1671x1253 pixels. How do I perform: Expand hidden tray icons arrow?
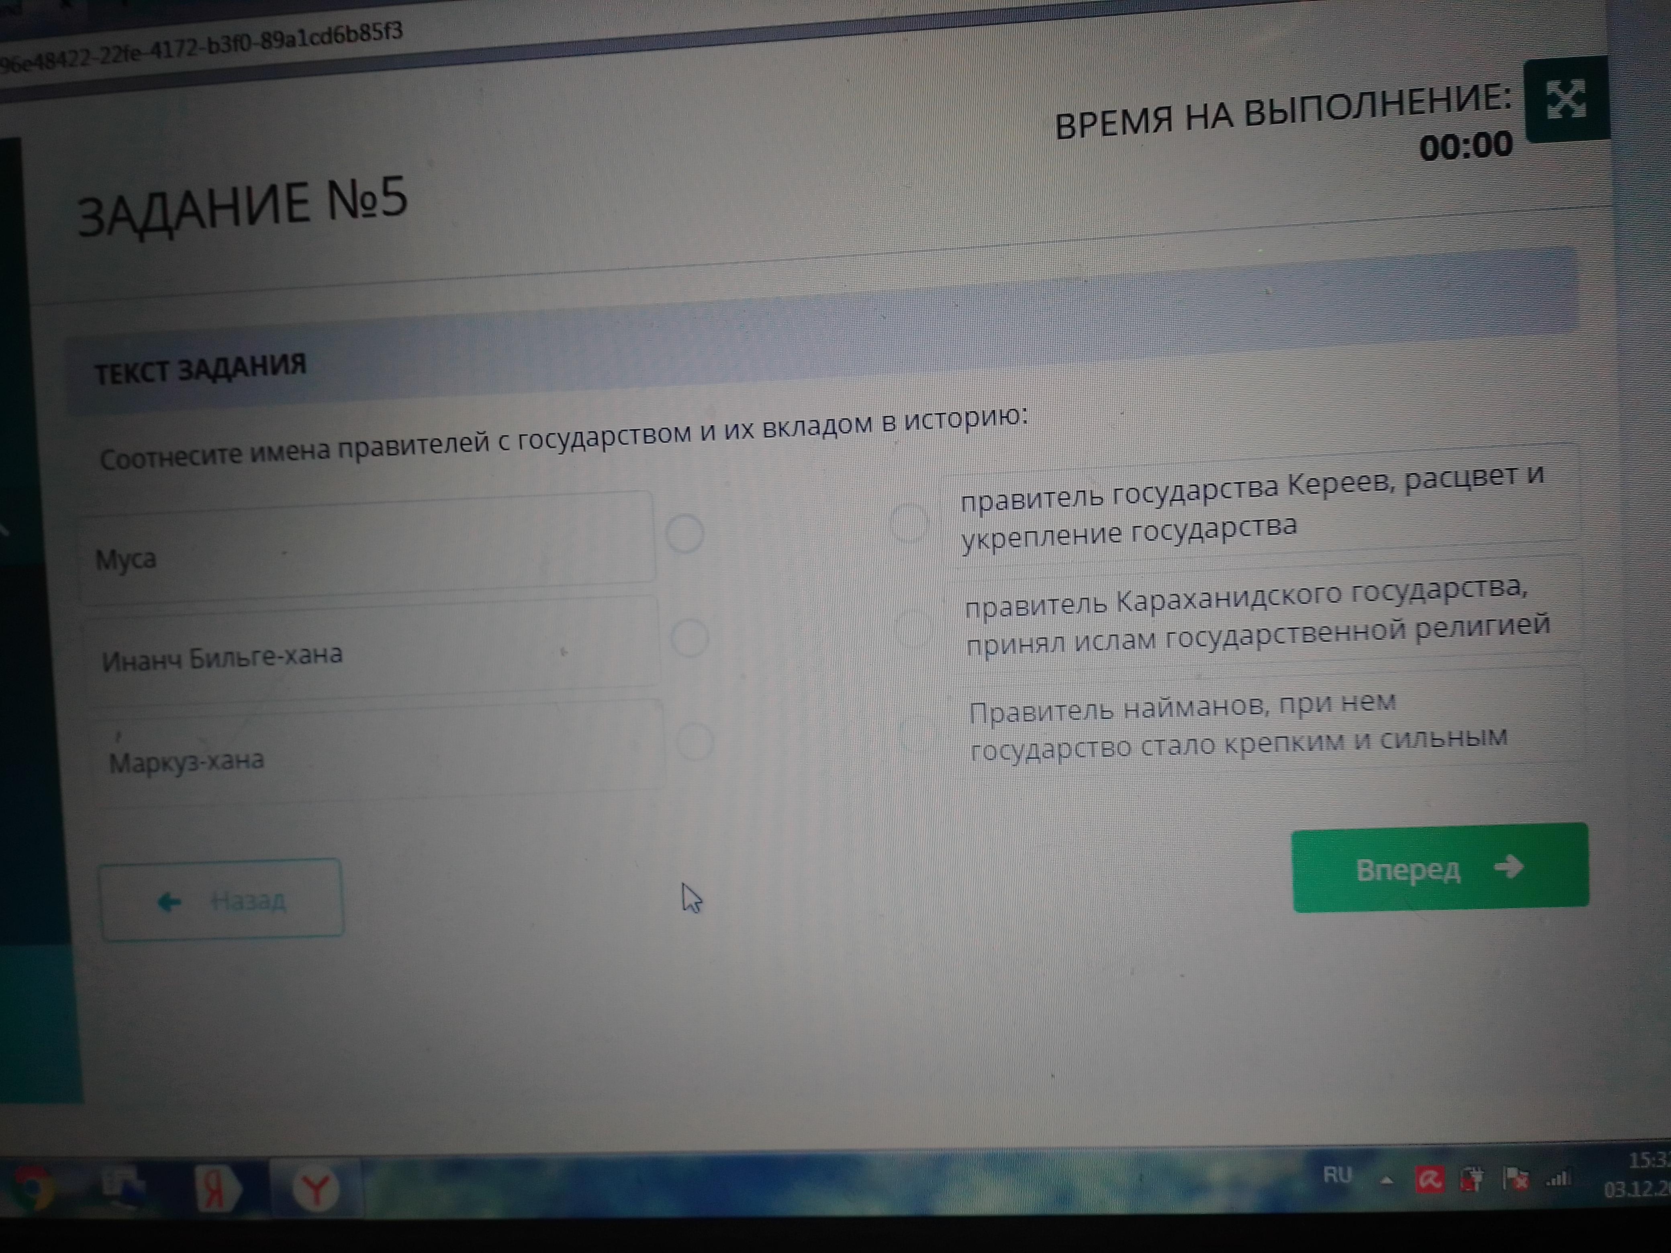[1386, 1180]
